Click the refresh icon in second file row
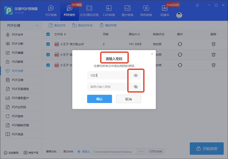 pyautogui.click(x=180, y=55)
